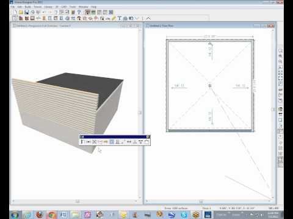Click the center point marker in the floor plan
Screen dimensions: 293x219
(210, 86)
